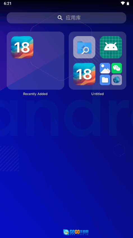
Task: Tap the 6:21 clock in status bar
Action: [x=8, y=3]
